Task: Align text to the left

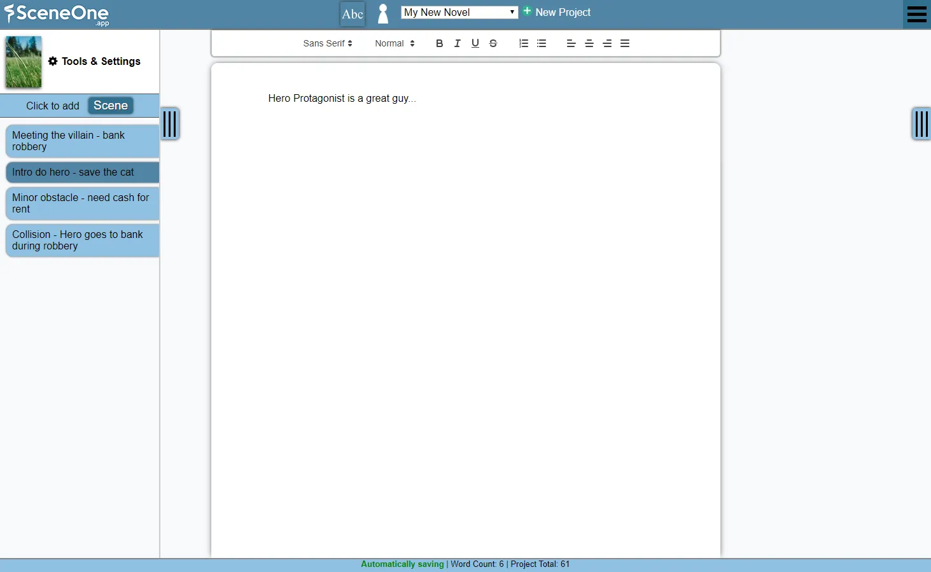Action: pos(571,43)
